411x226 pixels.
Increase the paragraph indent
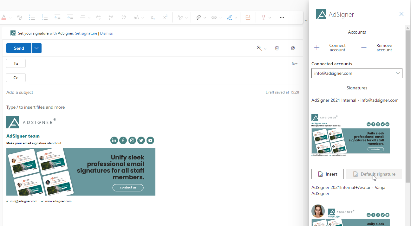pyautogui.click(x=70, y=17)
